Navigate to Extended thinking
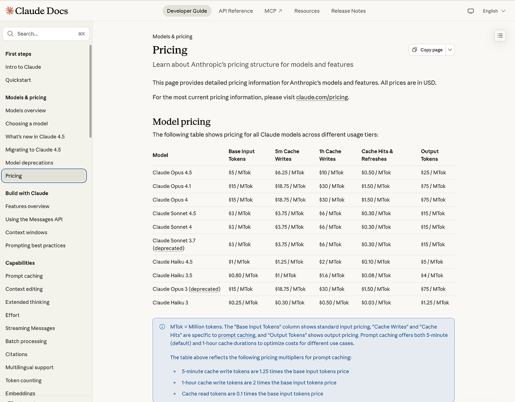Image resolution: width=515 pixels, height=402 pixels. click(x=27, y=302)
